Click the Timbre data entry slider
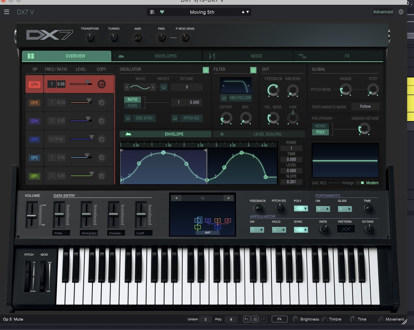 point(59,215)
